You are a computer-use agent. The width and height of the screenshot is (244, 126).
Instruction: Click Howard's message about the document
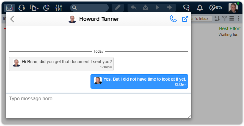[61, 64]
